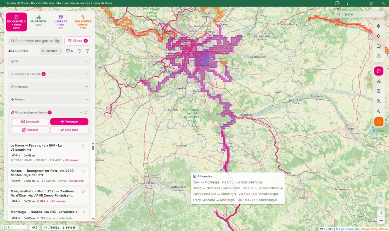Click the location pin icon on map toolbar
This screenshot has width=389, height=231.
pos(379,101)
